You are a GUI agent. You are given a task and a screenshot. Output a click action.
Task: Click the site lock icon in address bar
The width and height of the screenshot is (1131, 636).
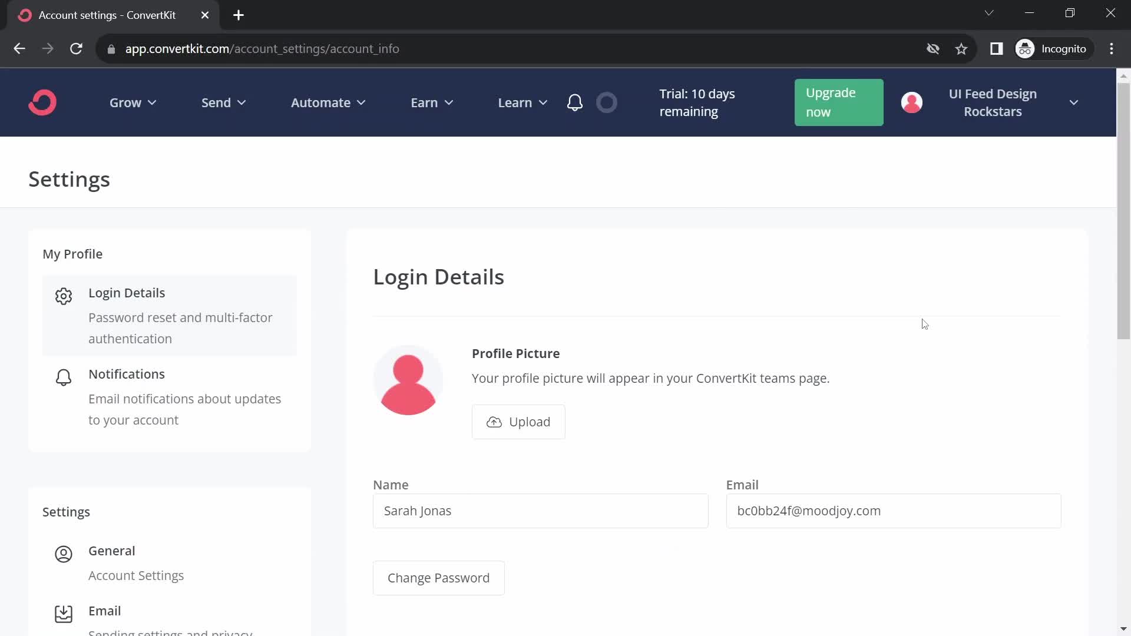tap(111, 49)
